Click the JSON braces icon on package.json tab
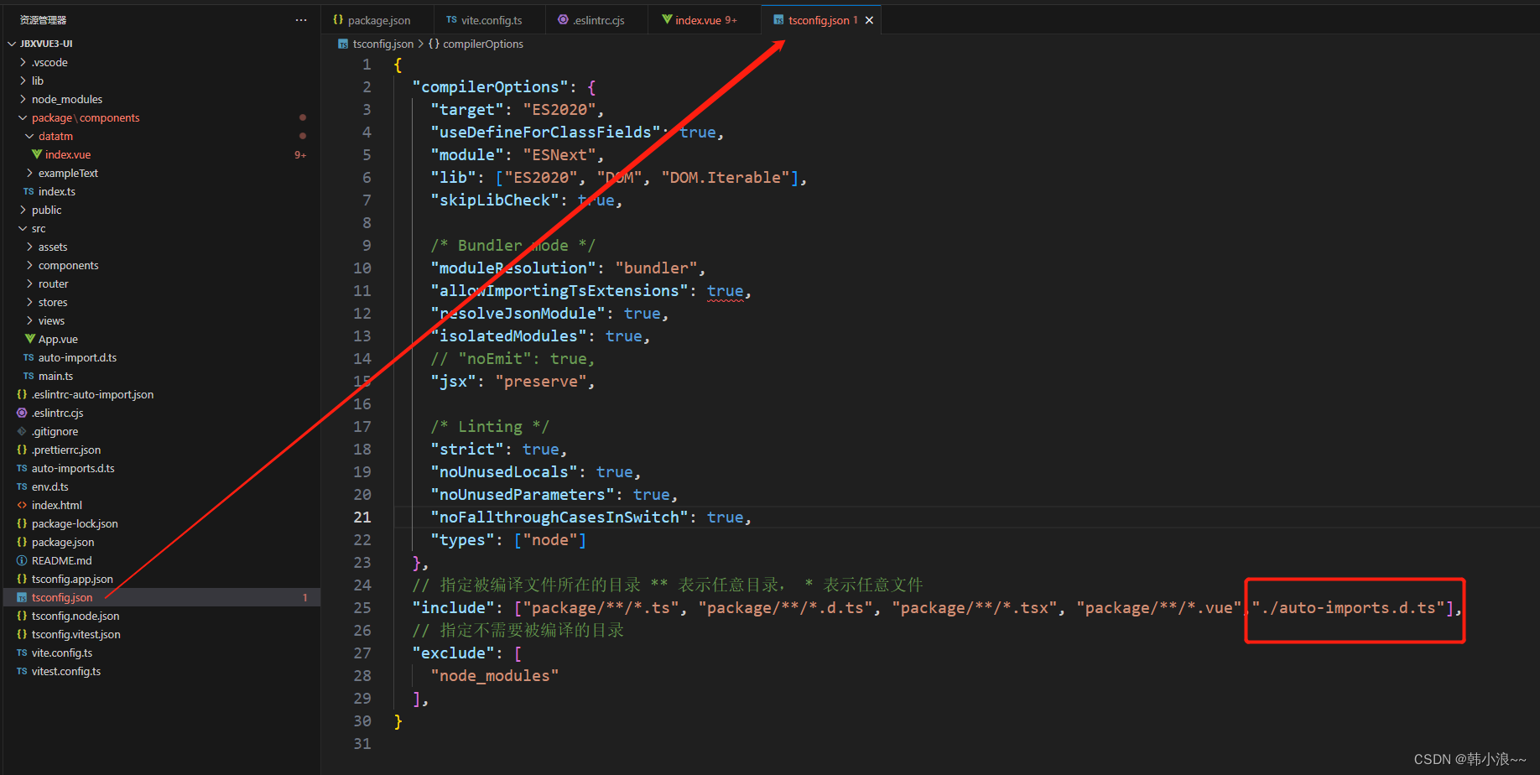 pyautogui.click(x=340, y=19)
